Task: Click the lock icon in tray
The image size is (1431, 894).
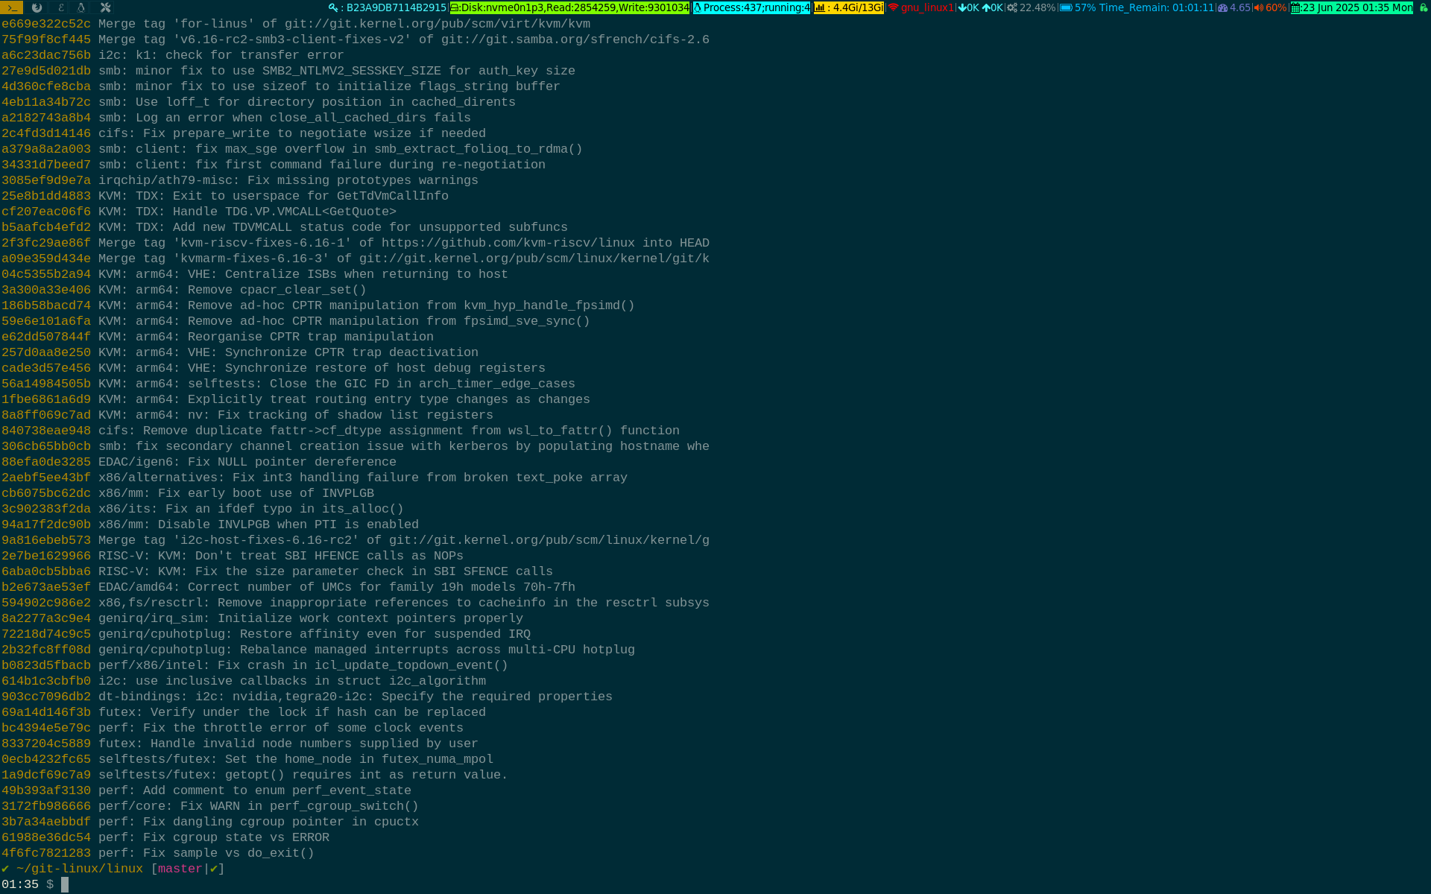Action: (1423, 7)
